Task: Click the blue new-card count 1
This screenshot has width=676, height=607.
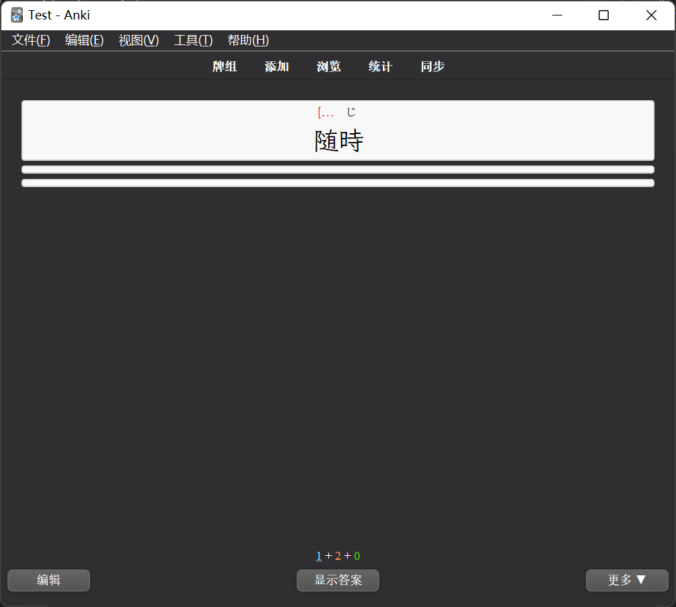Action: tap(319, 556)
